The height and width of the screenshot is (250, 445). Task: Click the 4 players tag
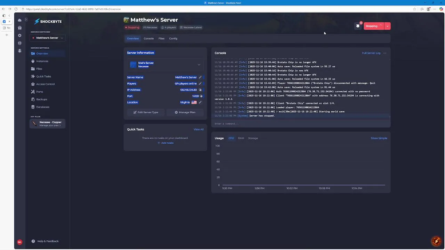168,27
